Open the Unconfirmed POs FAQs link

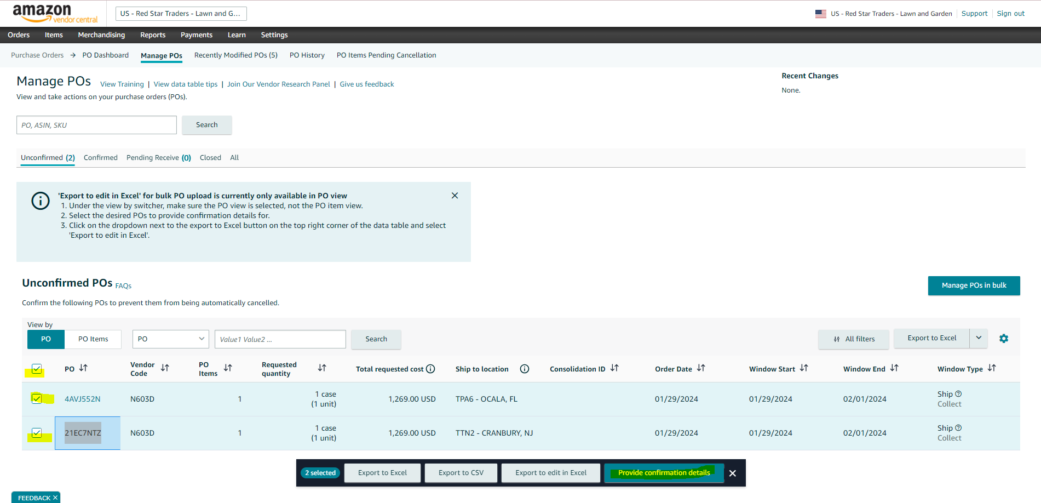123,286
